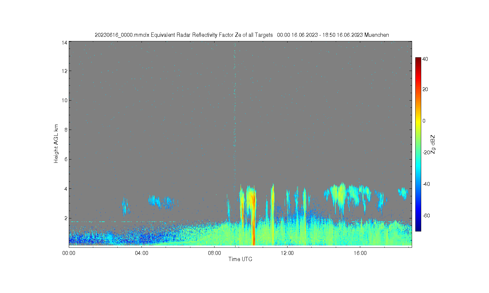
Task: Click the colorbar value -60
Action: (x=426, y=216)
